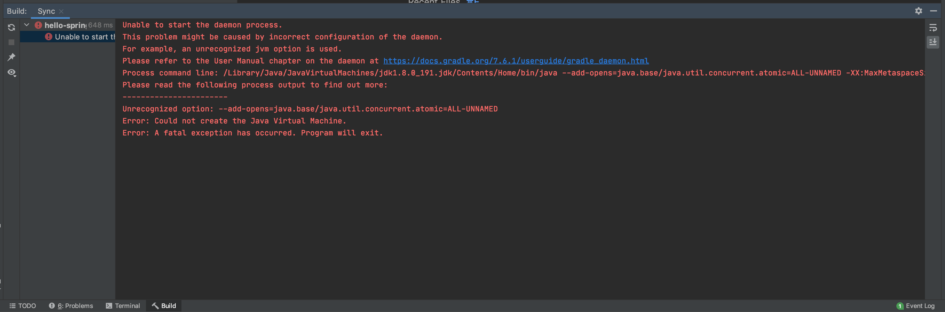Open the Terminal tool window

click(123, 306)
